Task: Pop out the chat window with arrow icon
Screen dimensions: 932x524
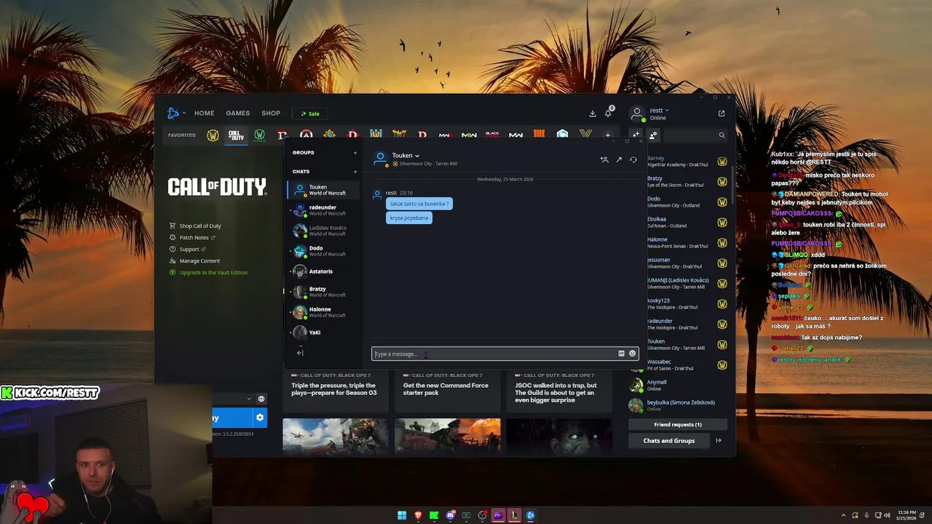Action: 619,159
